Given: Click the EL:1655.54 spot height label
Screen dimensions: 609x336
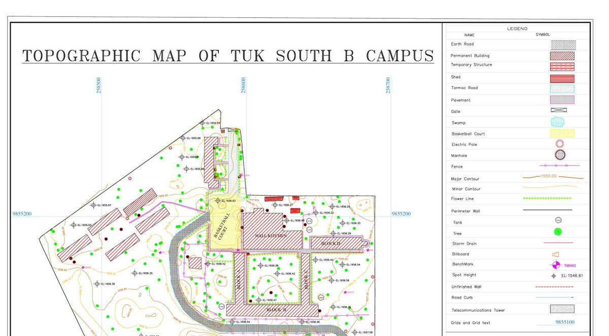Looking at the screenshot, I should 213,123.
